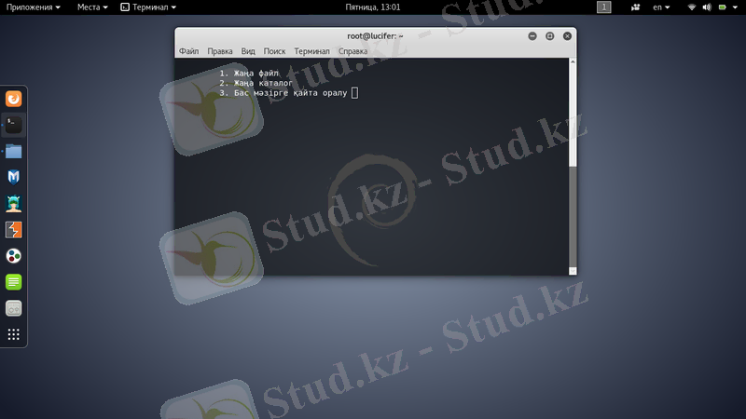The image size is (746, 419).
Task: Open the Файл menu
Action: coord(189,51)
